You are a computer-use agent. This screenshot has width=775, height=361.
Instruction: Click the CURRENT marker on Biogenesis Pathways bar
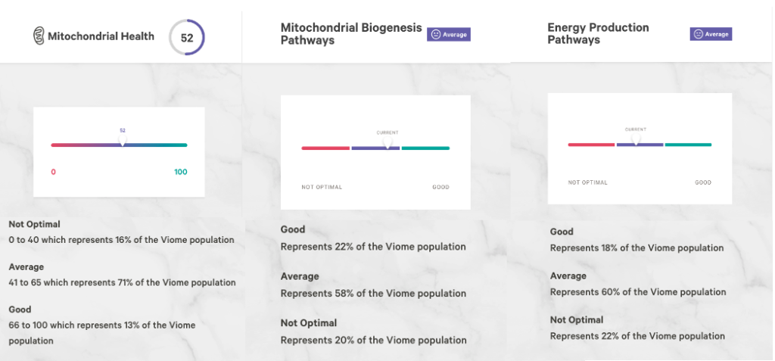[x=387, y=143]
